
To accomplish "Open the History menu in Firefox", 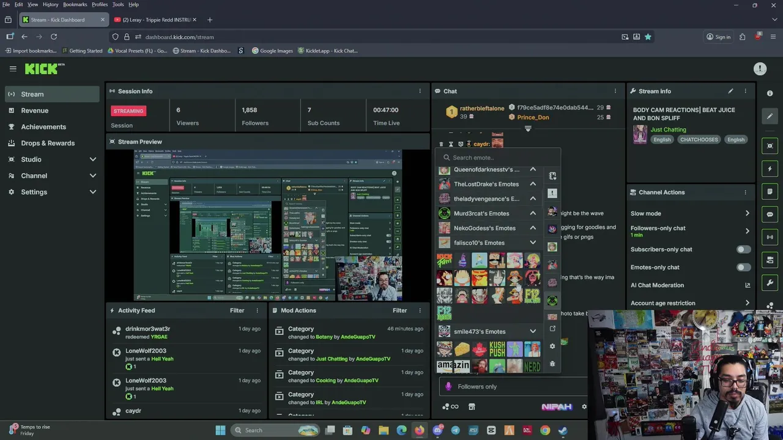I will click(x=51, y=4).
